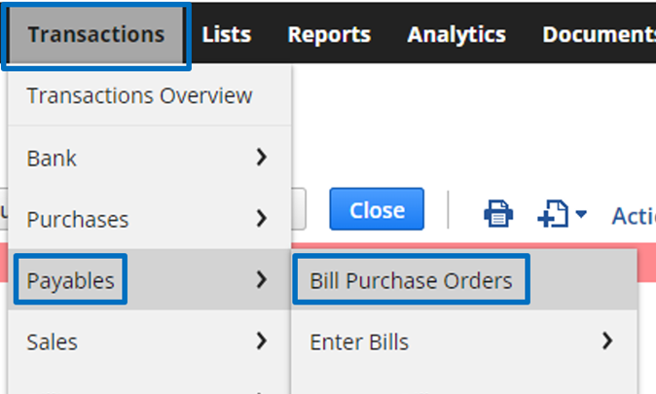Expand the Payables submenu chevron

[262, 279]
